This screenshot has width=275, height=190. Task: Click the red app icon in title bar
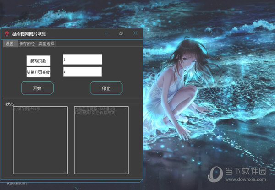[7, 33]
